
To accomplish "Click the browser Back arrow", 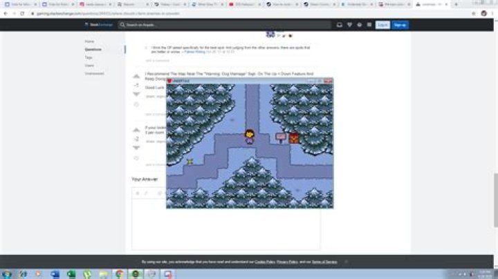I will click(x=6, y=14).
